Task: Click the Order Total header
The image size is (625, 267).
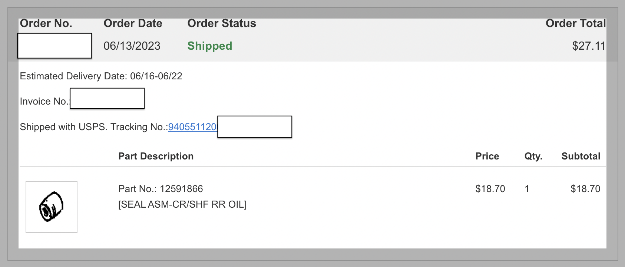Action: [x=575, y=23]
